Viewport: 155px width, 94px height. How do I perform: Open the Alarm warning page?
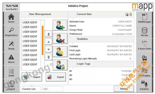coord(11,59)
